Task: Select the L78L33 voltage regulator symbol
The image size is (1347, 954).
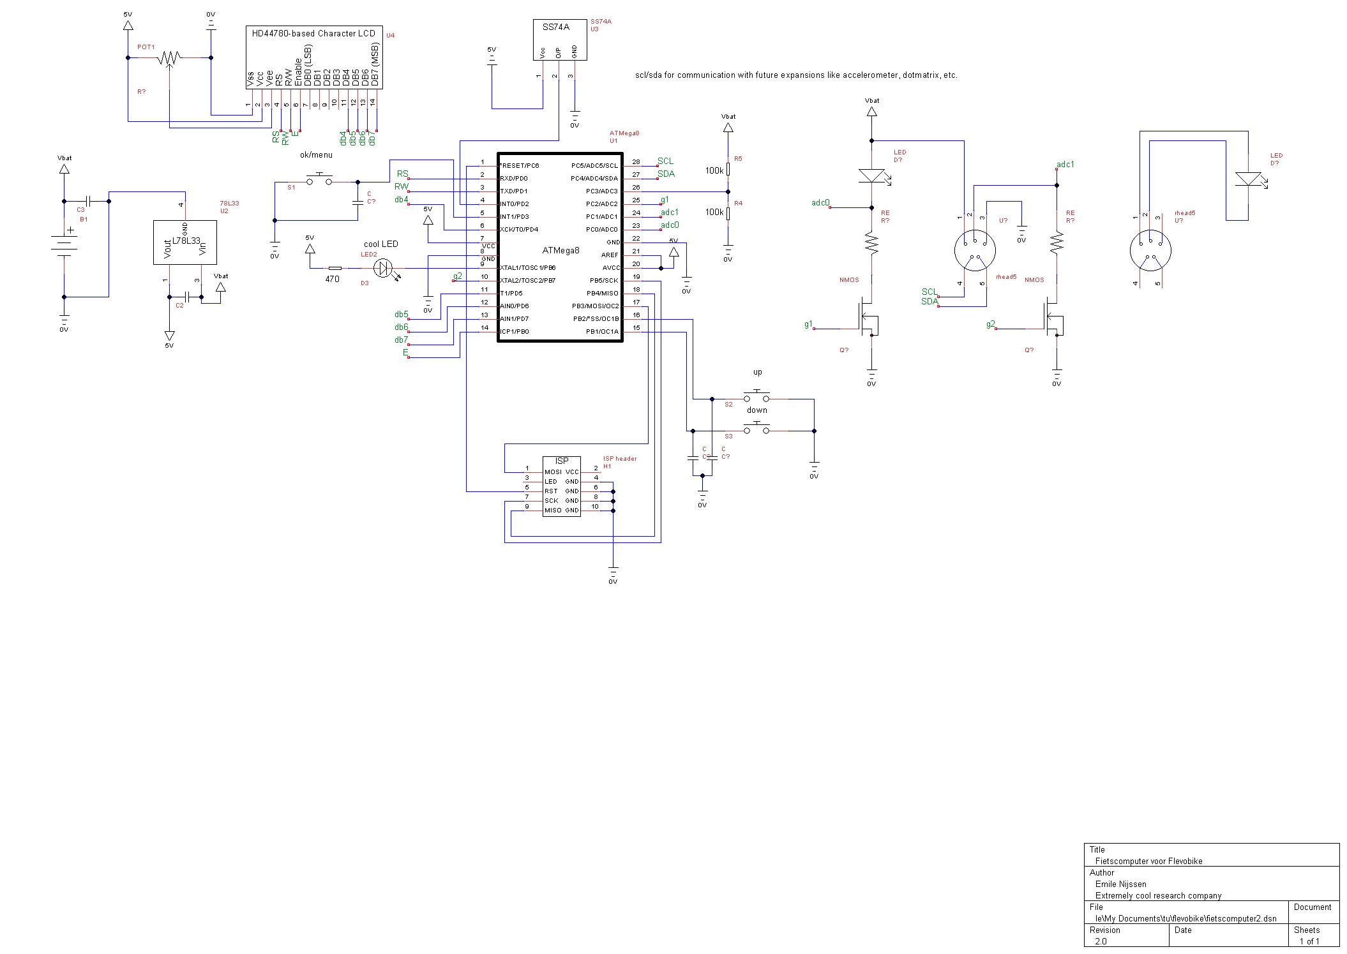Action: pyautogui.click(x=184, y=242)
